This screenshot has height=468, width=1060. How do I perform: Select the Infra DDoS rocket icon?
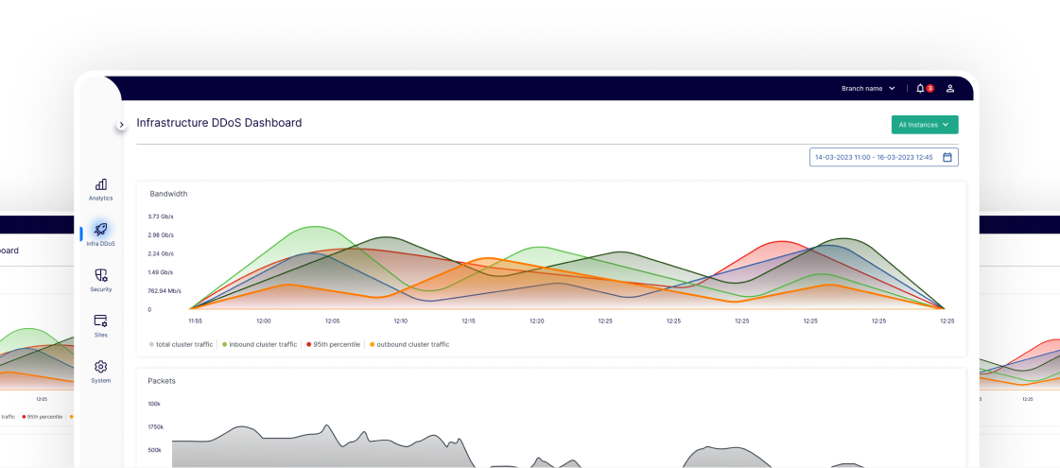pos(101,230)
